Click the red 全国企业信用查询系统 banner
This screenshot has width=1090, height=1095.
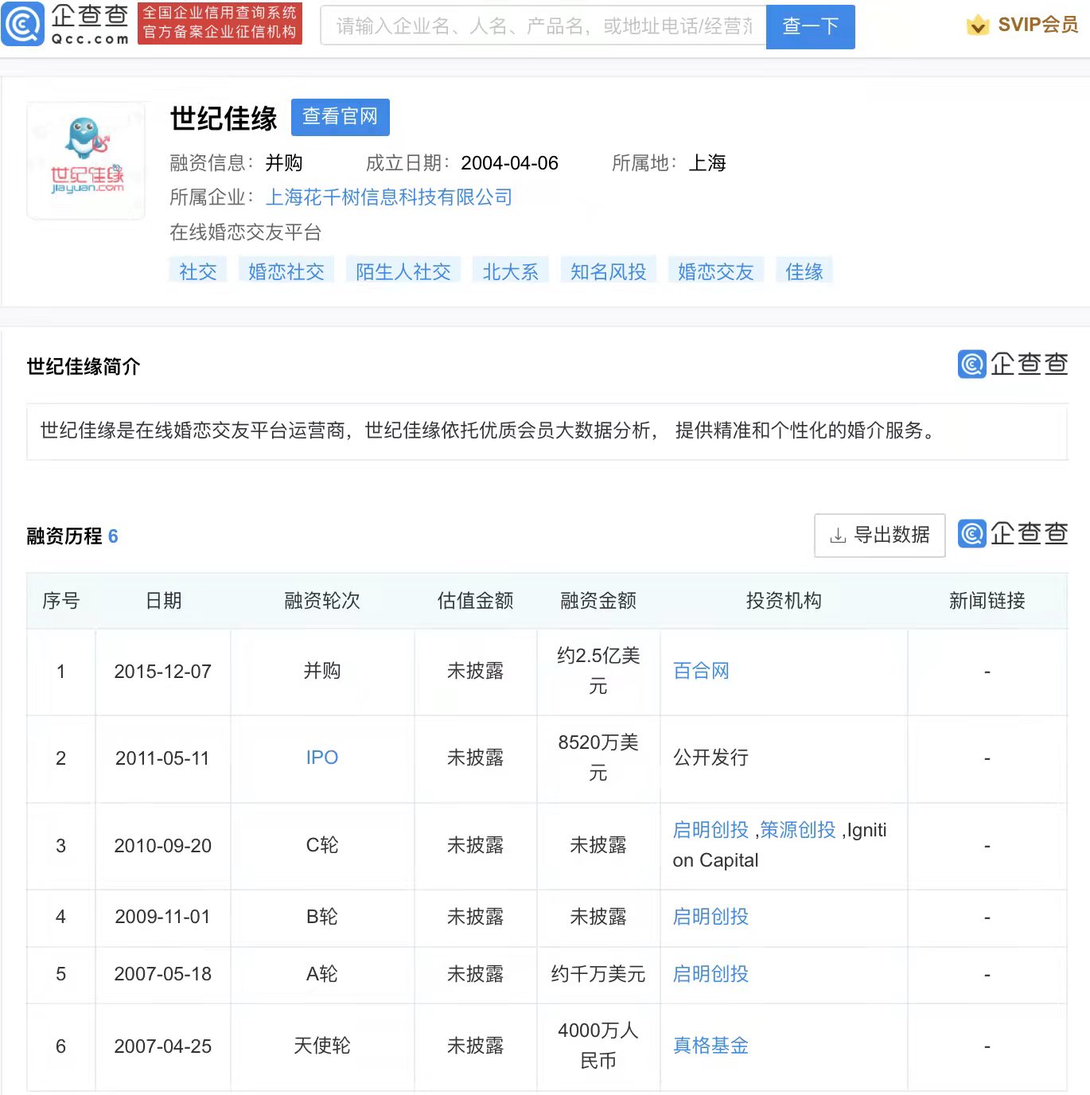click(220, 23)
